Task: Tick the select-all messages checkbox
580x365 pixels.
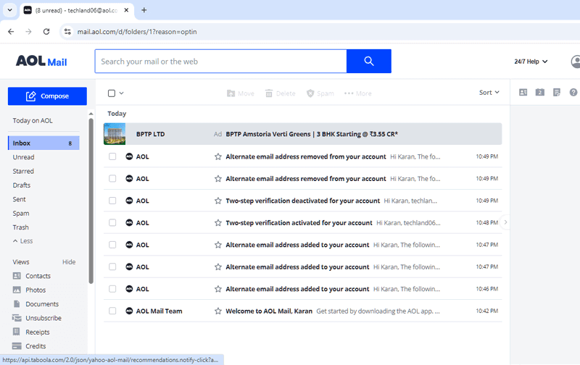Action: [112, 93]
